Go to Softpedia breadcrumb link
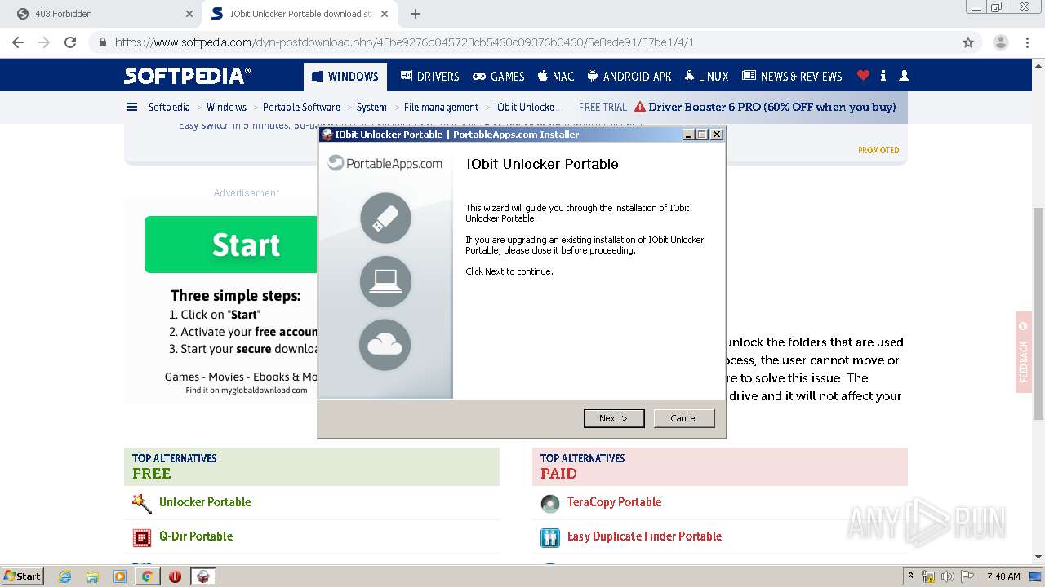The height and width of the screenshot is (587, 1045). tap(169, 107)
